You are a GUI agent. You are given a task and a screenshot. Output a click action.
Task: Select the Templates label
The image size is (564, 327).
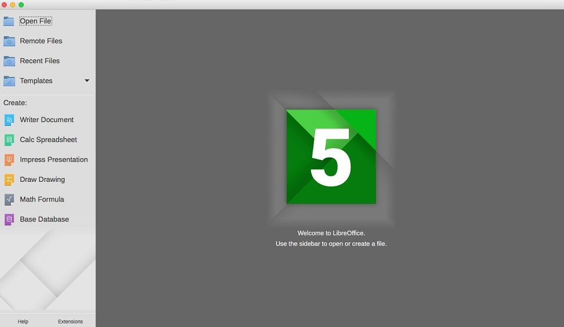[36, 81]
